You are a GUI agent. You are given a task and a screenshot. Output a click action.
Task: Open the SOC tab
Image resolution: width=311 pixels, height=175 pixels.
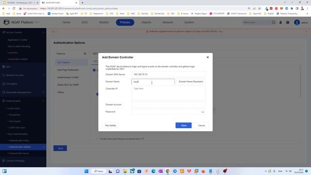coord(85,22)
